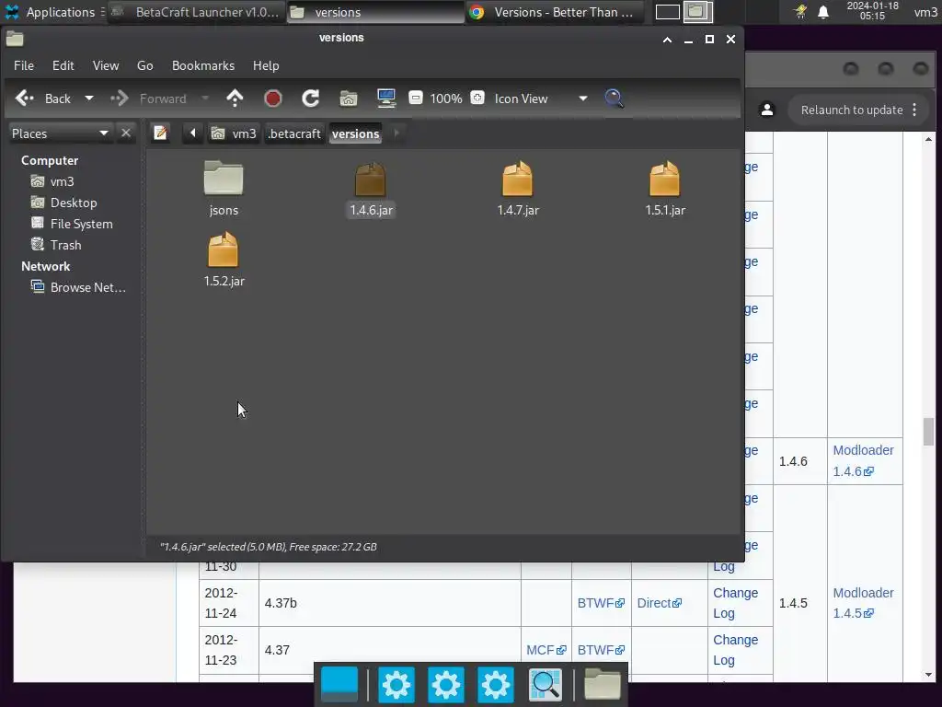Go to .betacraft in the path bar

[x=294, y=133]
